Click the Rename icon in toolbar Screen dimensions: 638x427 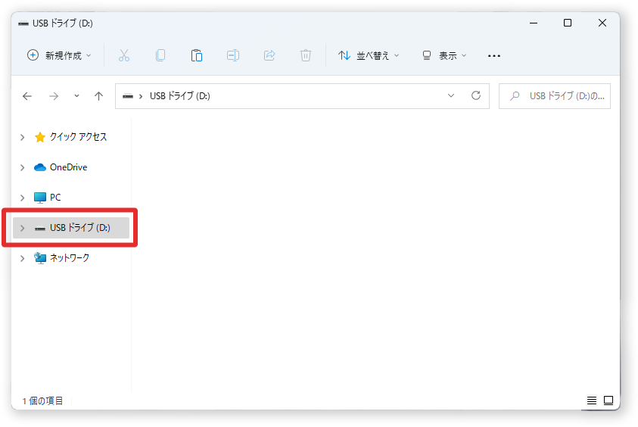(x=233, y=55)
